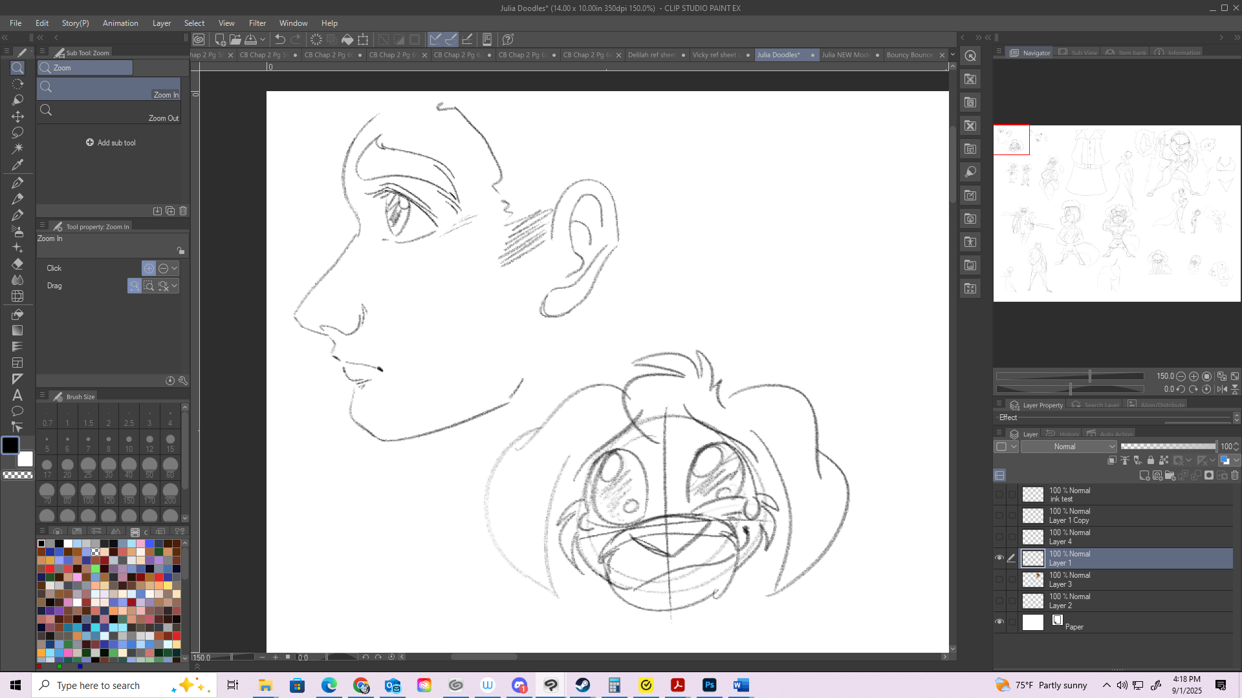
Task: Select the Move layer tool
Action: click(x=17, y=116)
